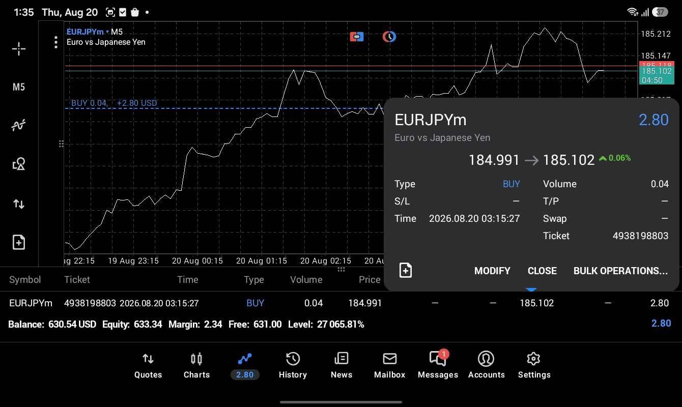The height and width of the screenshot is (407, 682).
Task: Grab the panel divider handle below chart
Action: pos(341,269)
